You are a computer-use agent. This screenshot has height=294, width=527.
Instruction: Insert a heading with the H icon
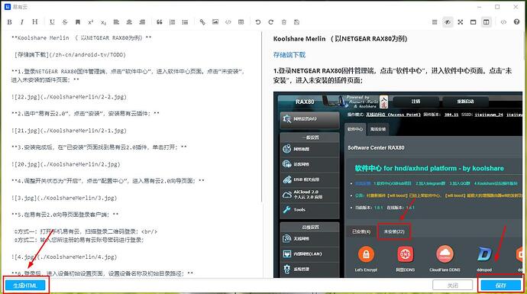pos(34,22)
